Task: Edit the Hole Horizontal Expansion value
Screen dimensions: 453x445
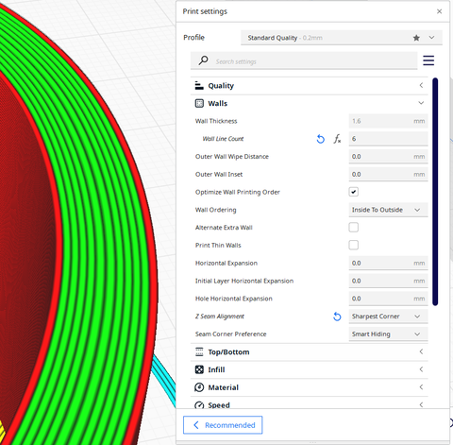Action: coord(388,299)
